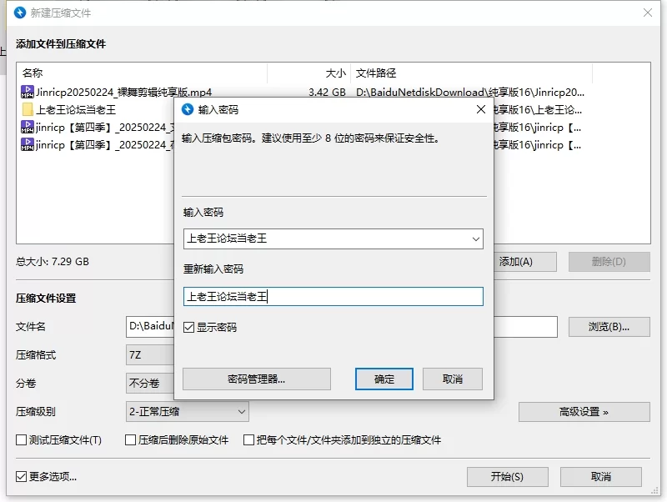Open 分卷 不分卷 dropdown
Image resolution: width=667 pixels, height=502 pixels.
click(x=150, y=384)
